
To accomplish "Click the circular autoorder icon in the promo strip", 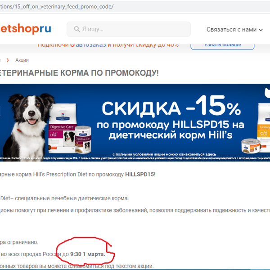I will [x=72, y=45].
